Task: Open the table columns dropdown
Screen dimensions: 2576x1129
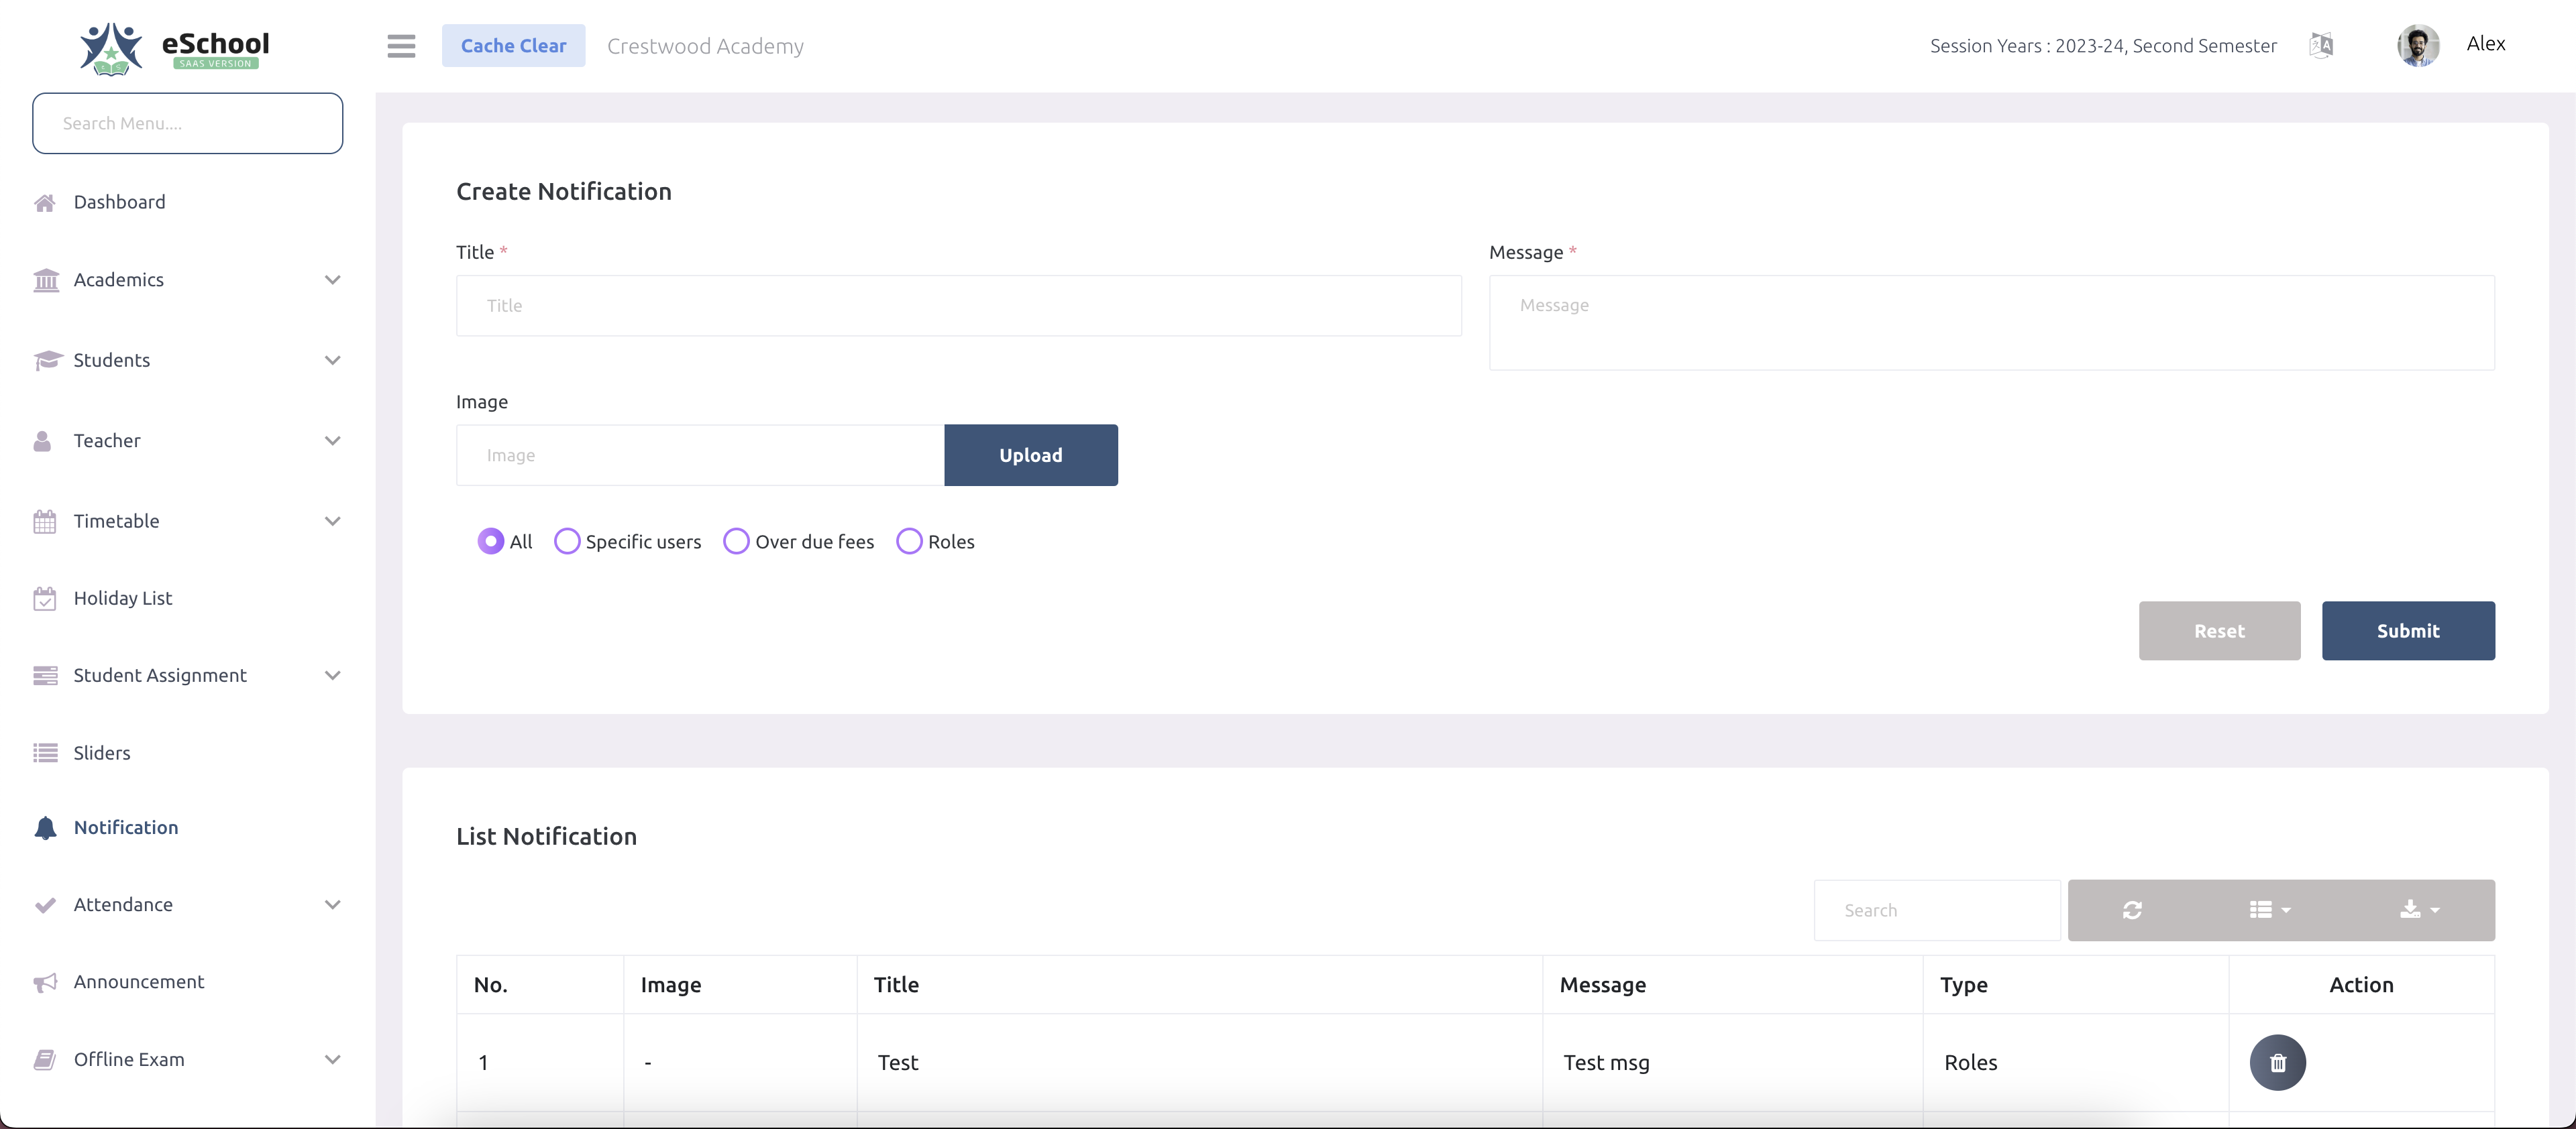Action: click(x=2269, y=910)
